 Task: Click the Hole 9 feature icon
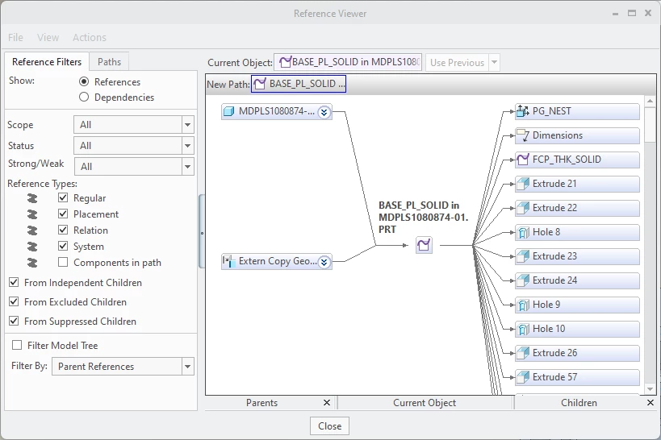(x=523, y=305)
